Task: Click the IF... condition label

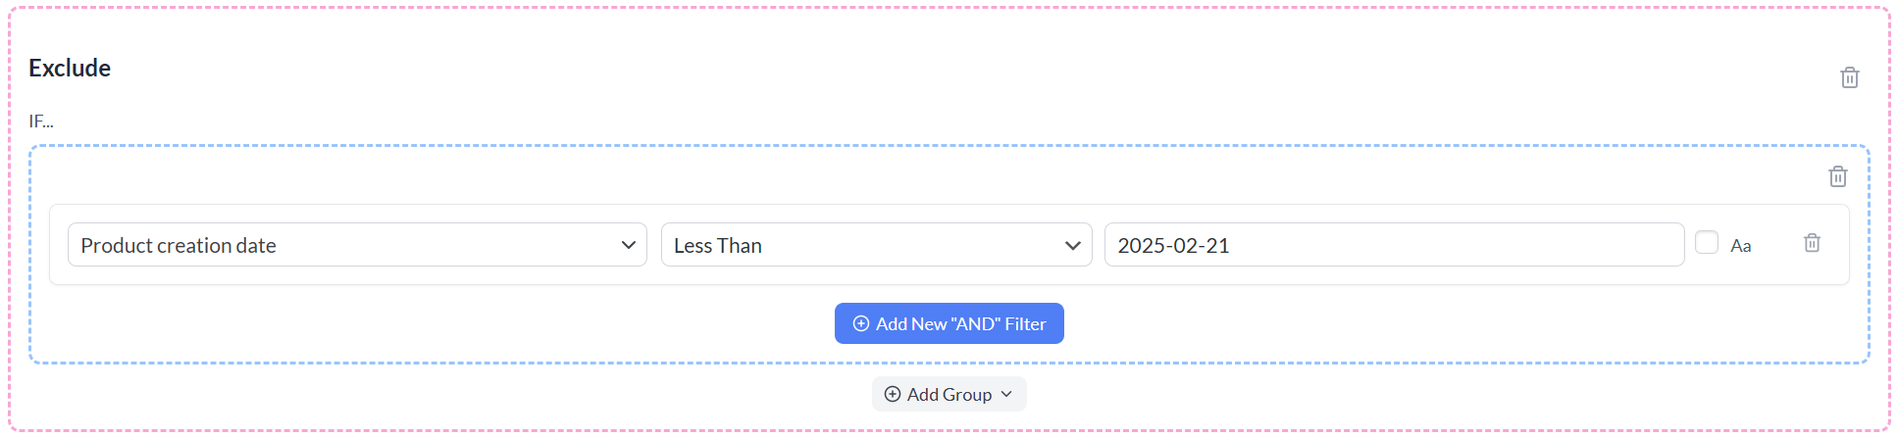Action: [x=41, y=122]
